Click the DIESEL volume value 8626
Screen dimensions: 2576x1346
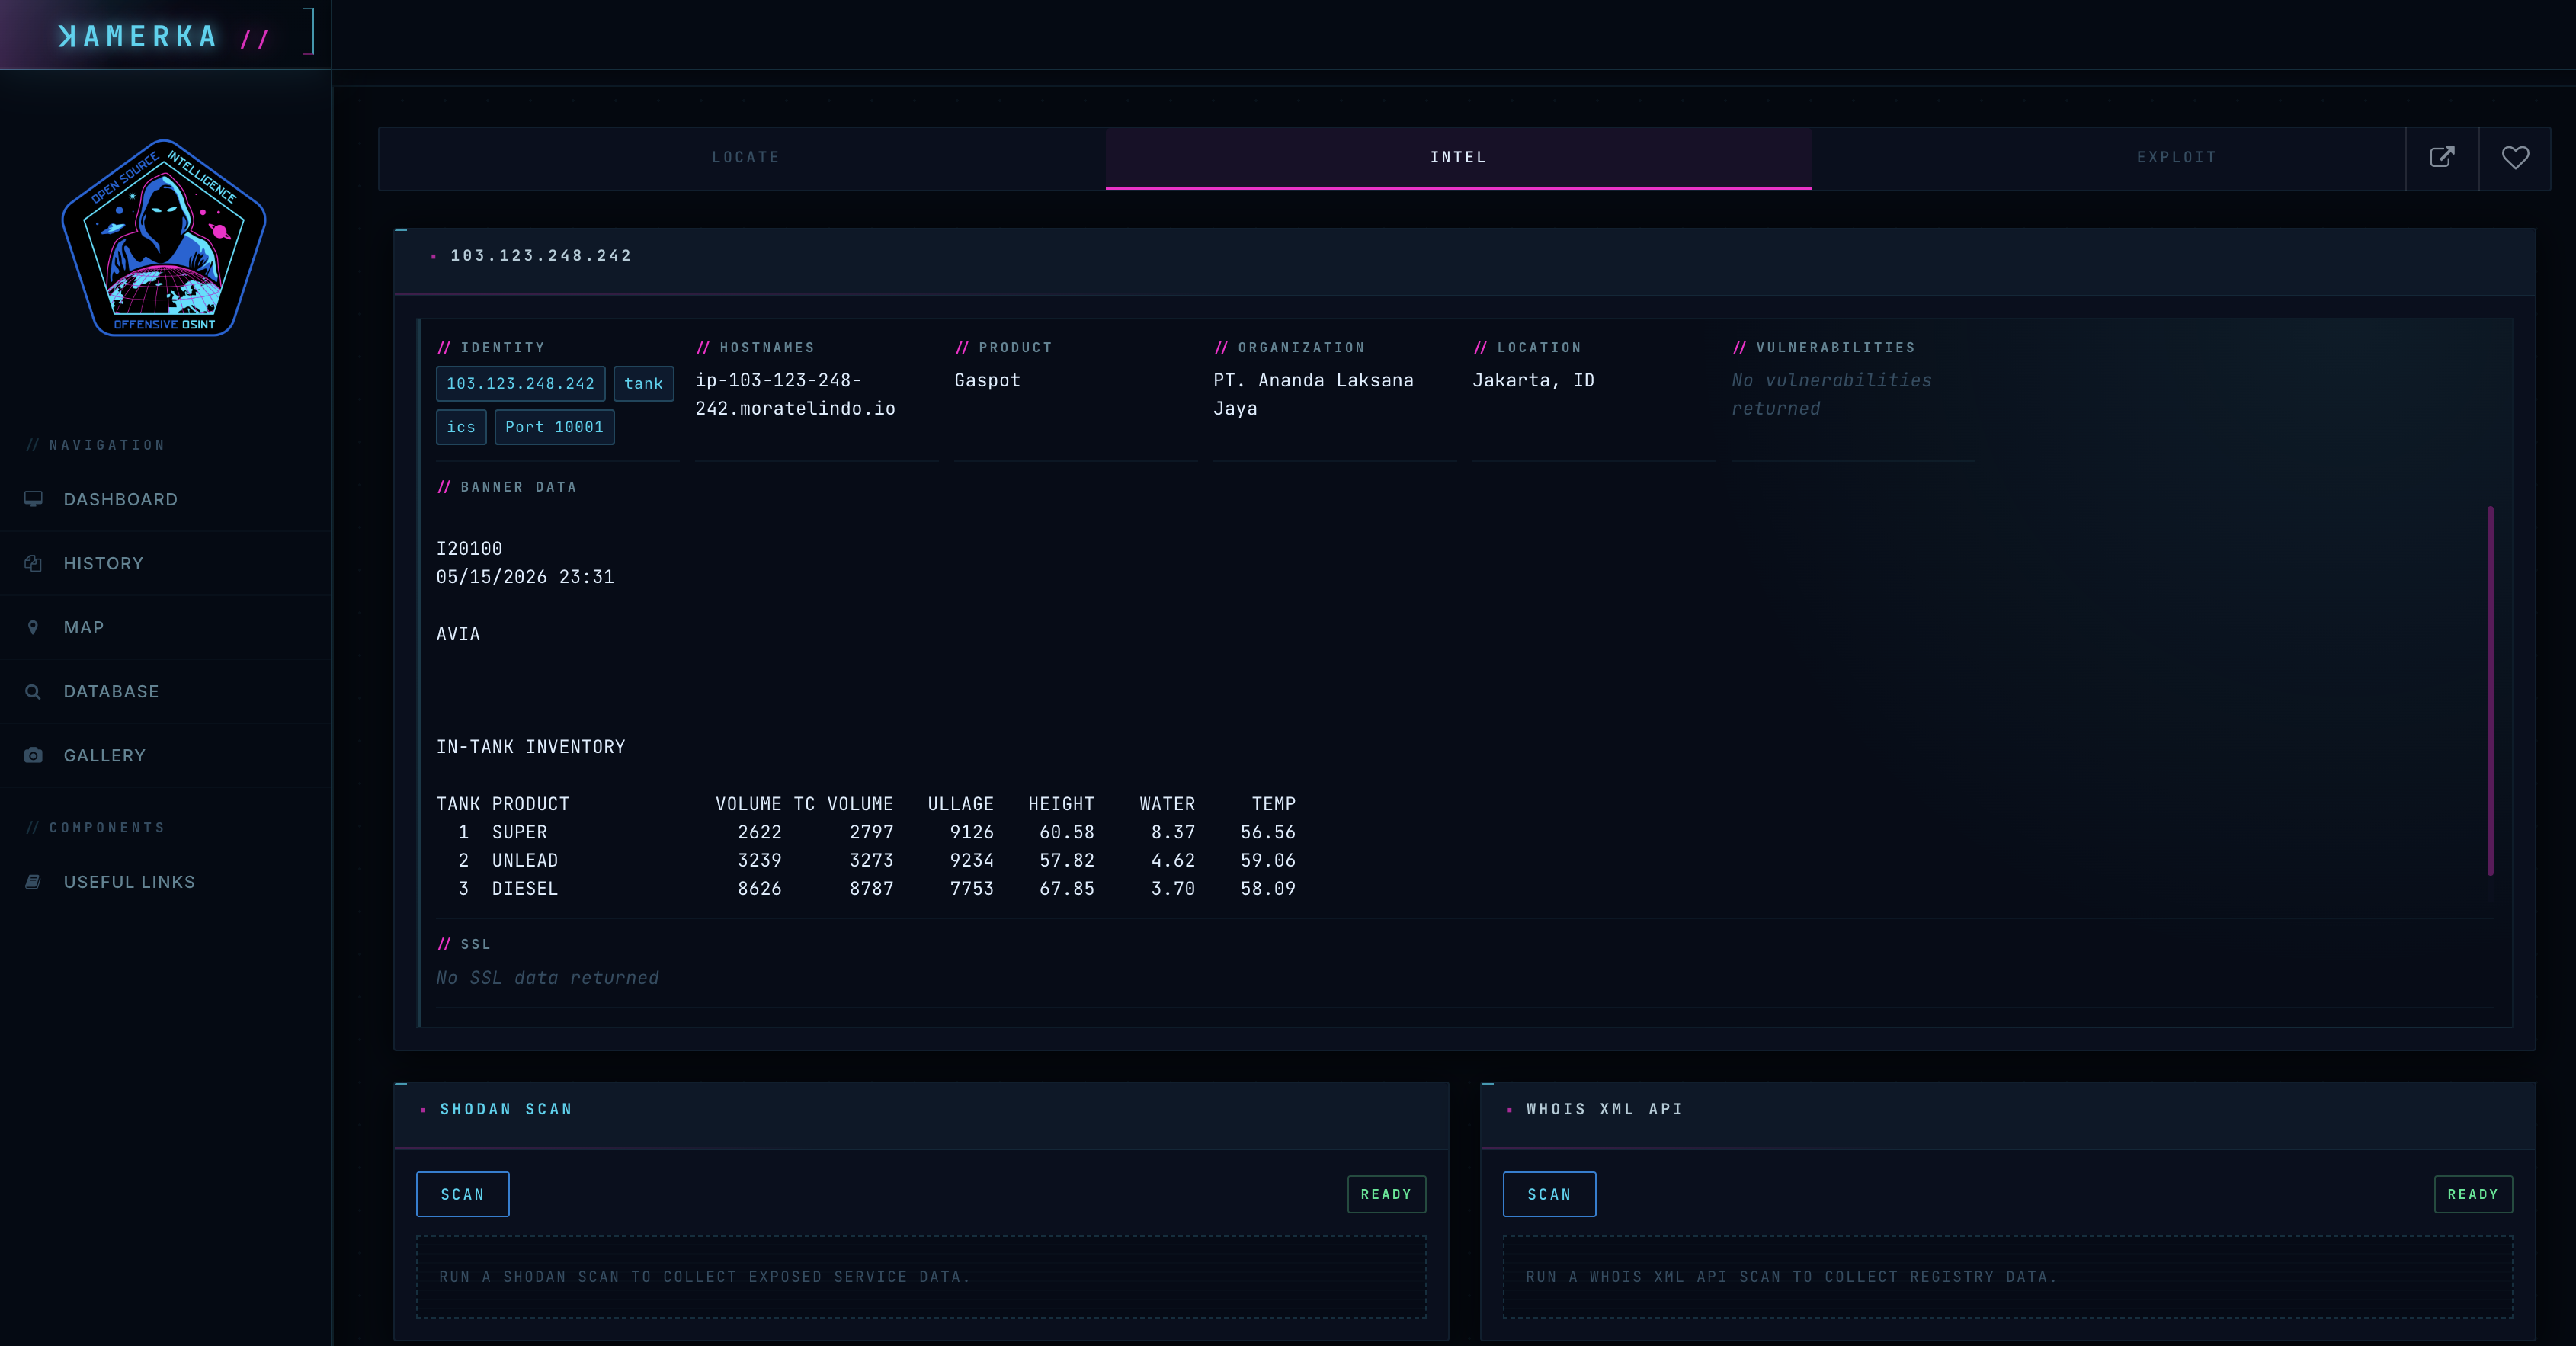point(760,888)
